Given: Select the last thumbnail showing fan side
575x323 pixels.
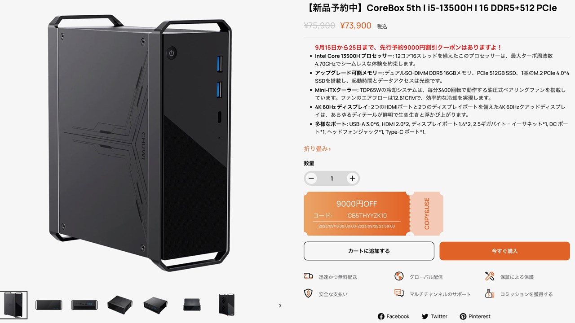Looking at the screenshot, I should pyautogui.click(x=226, y=305).
